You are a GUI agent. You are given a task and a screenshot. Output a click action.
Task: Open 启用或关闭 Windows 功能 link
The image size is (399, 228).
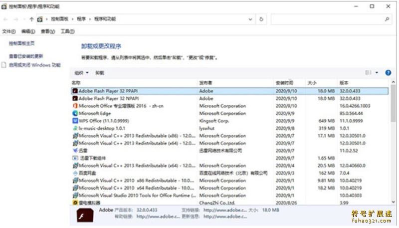[34, 65]
